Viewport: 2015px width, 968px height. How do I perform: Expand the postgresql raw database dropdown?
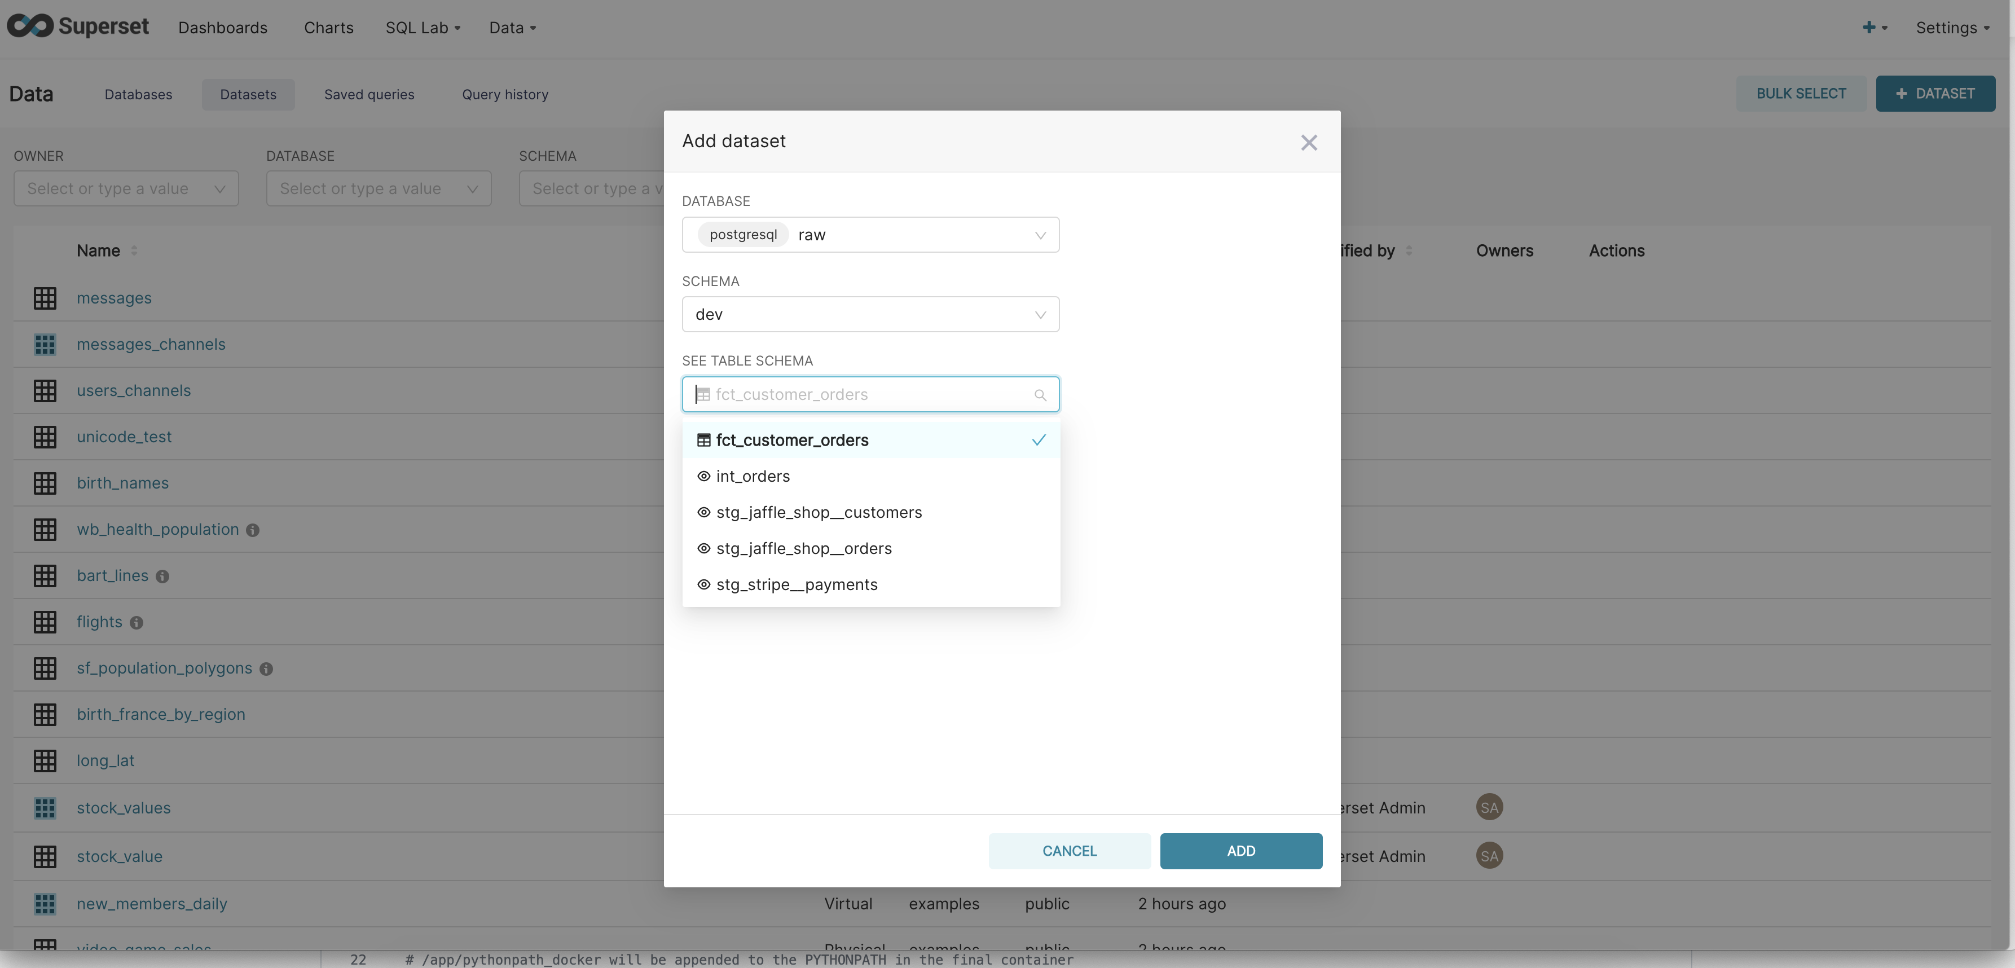[870, 235]
